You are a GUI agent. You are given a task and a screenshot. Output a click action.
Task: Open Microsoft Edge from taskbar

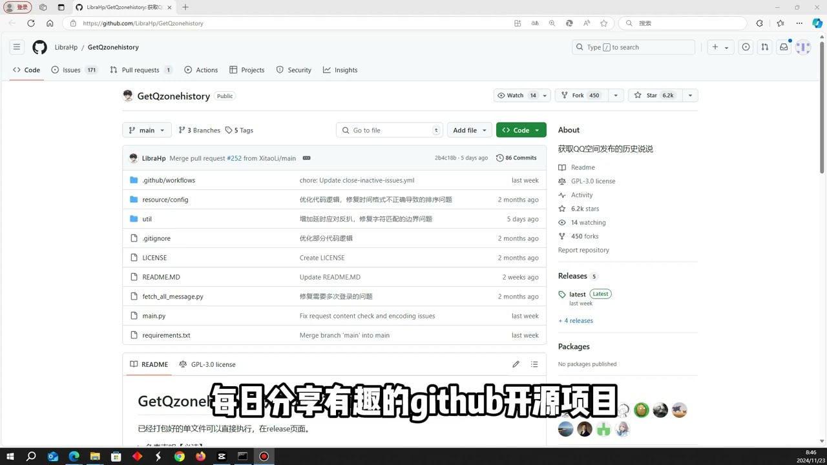(74, 457)
